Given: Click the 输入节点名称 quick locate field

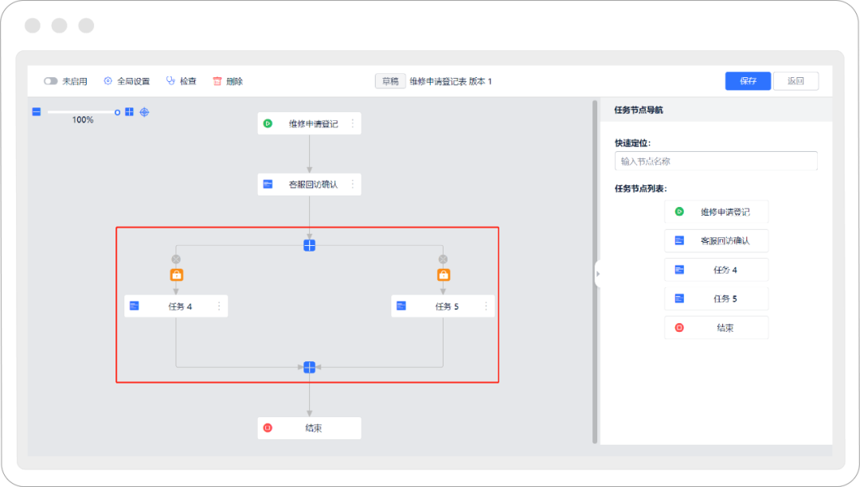Looking at the screenshot, I should tap(716, 161).
